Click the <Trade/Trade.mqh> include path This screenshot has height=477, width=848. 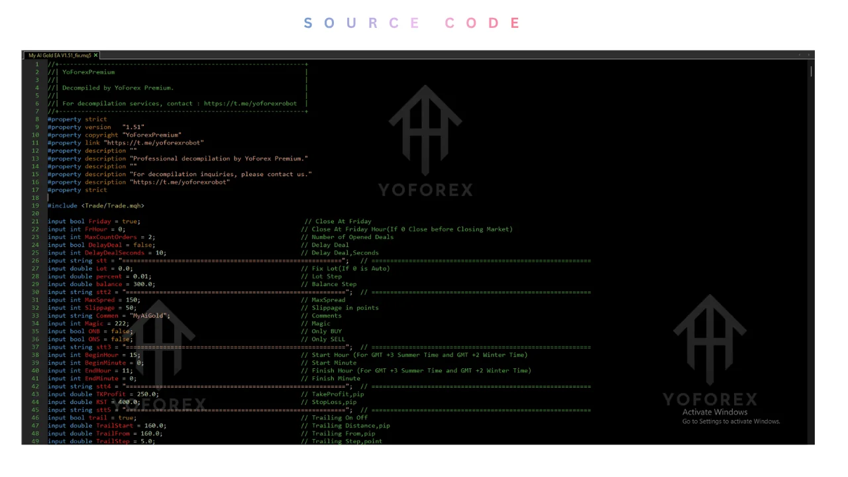pyautogui.click(x=113, y=205)
